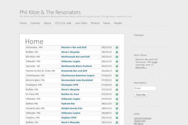Open Stillwater Legion link for 07/25/15
188x125 pixels.
click(x=71, y=99)
